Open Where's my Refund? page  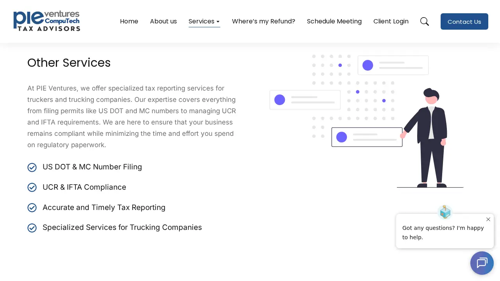point(264,21)
